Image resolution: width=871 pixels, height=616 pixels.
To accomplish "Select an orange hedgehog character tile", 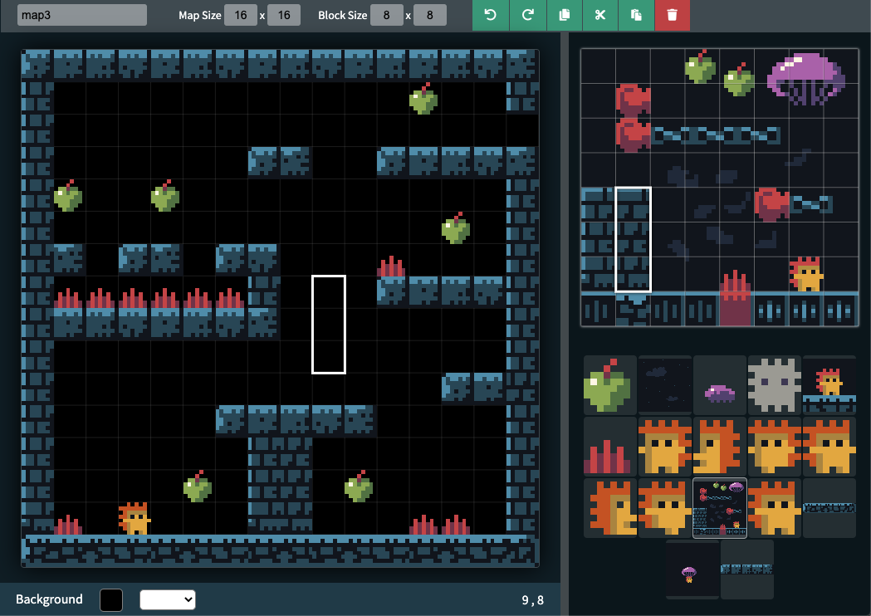I will [x=664, y=446].
